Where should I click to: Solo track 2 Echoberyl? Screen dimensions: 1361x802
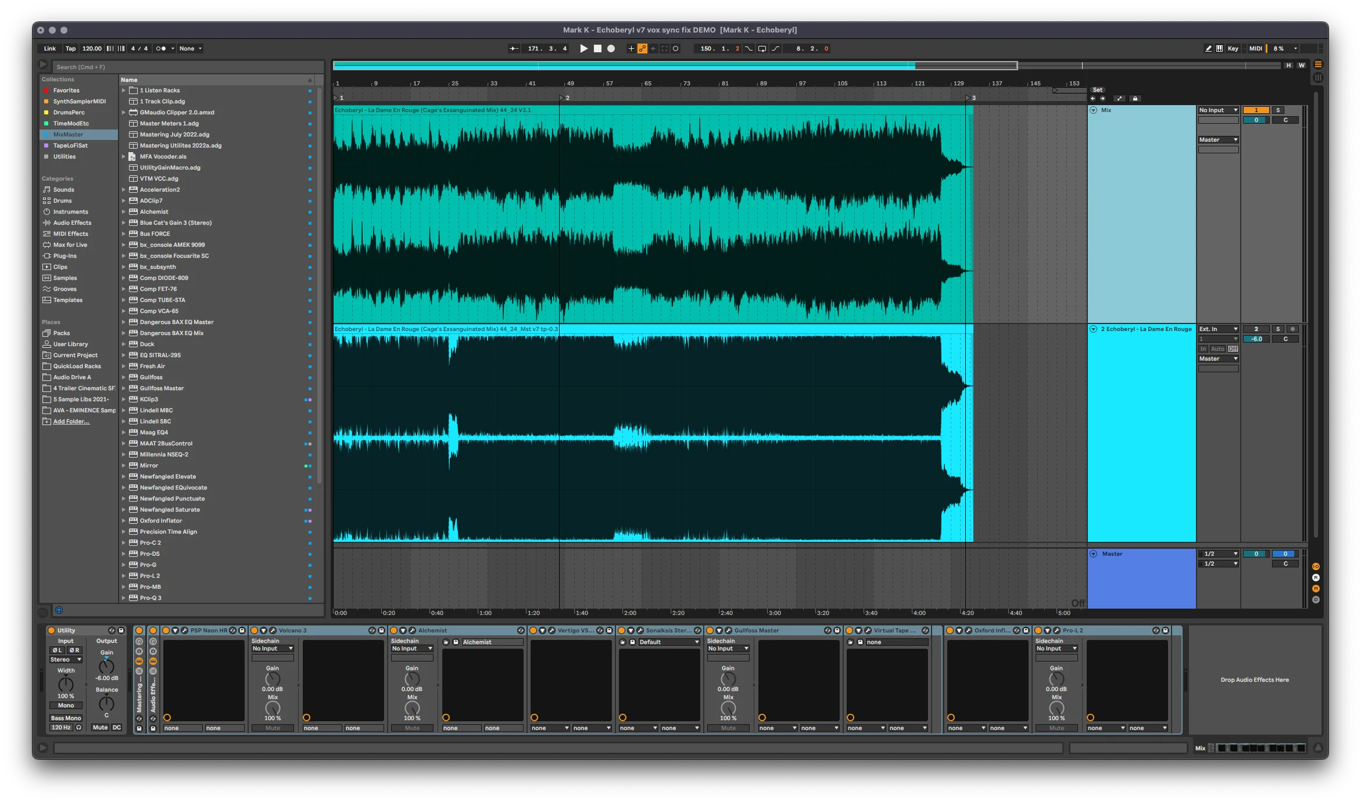pos(1278,329)
